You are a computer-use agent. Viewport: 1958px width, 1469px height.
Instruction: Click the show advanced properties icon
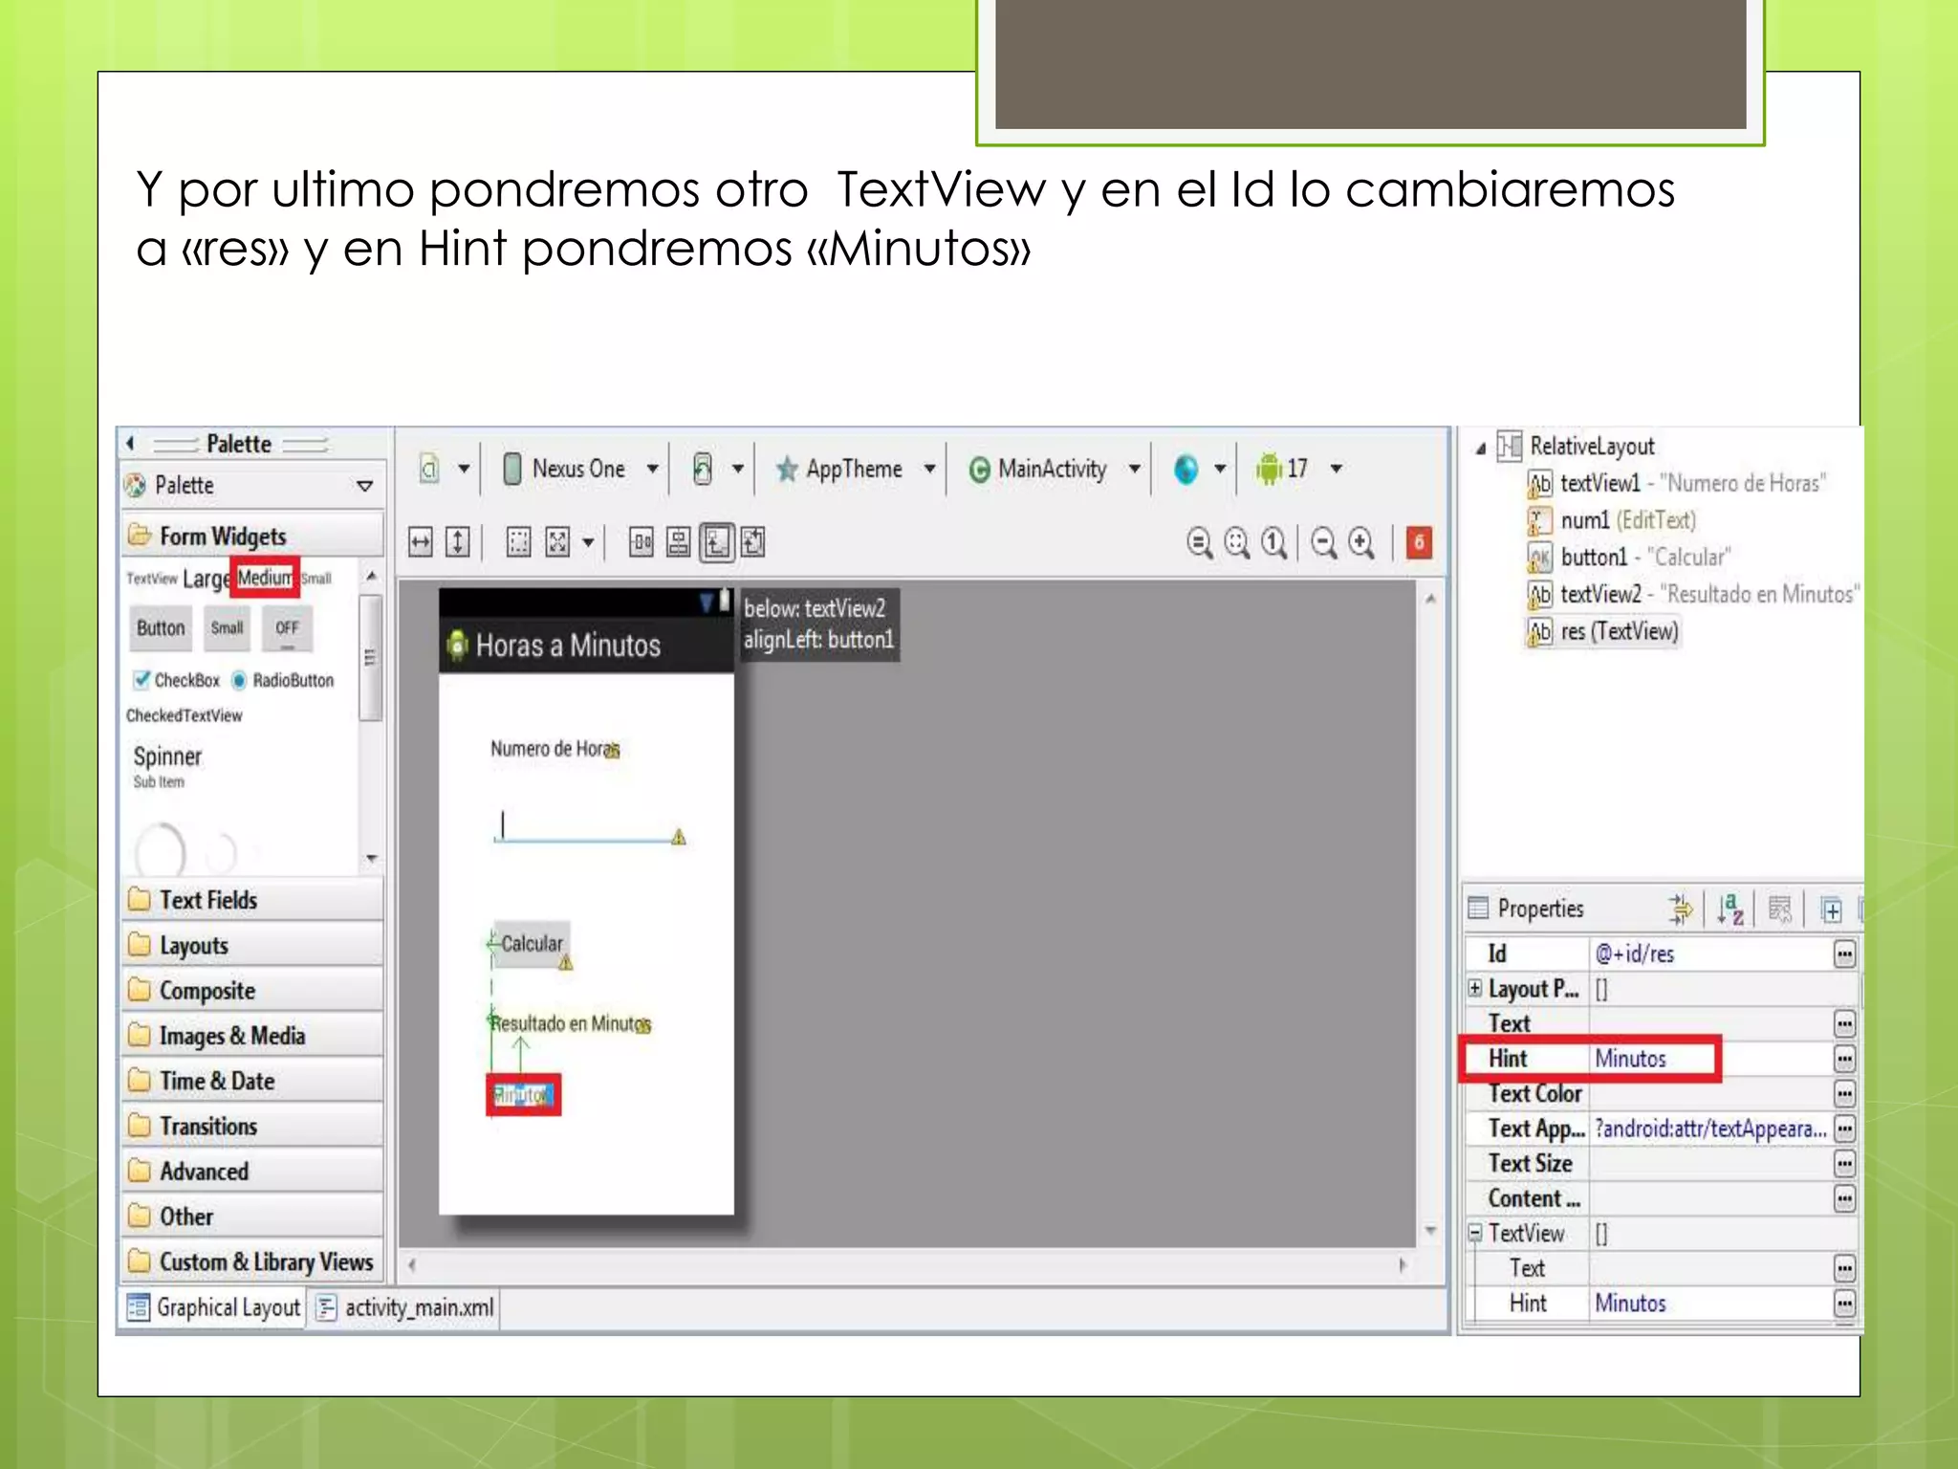1680,910
